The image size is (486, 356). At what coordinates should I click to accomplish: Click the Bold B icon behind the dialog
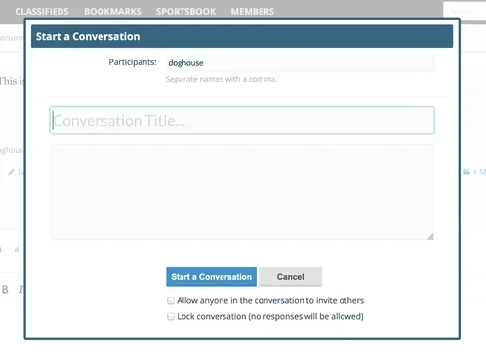pos(5,289)
